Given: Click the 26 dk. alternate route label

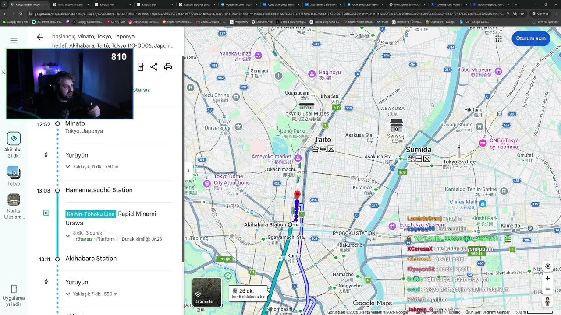Looking at the screenshot, I should pos(249,294).
